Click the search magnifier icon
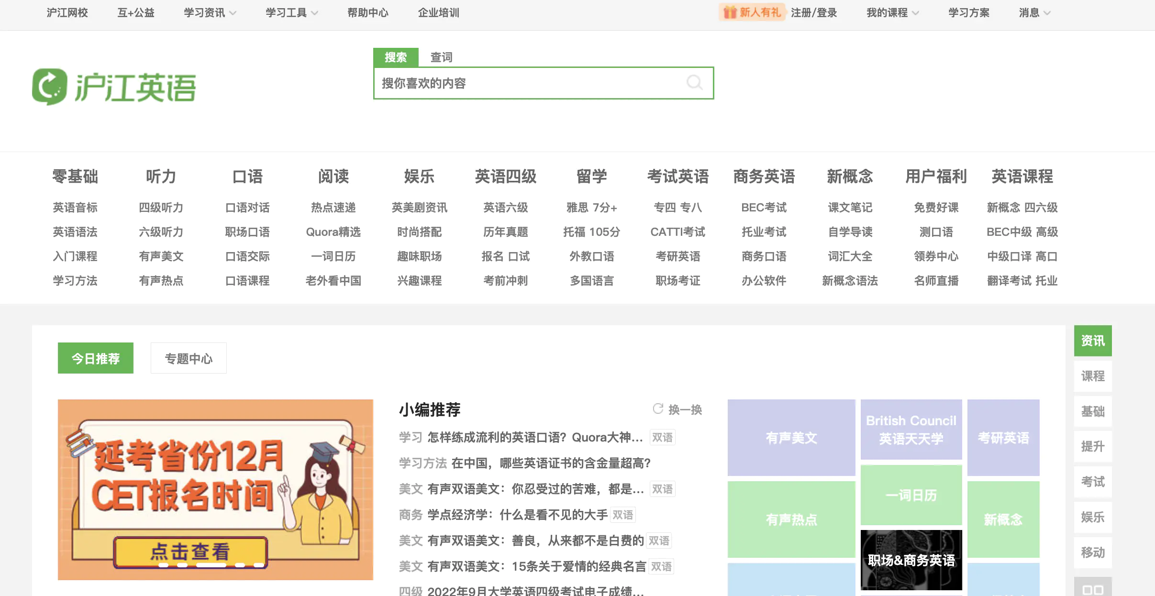Screen dimensions: 1155x596 (x=694, y=83)
